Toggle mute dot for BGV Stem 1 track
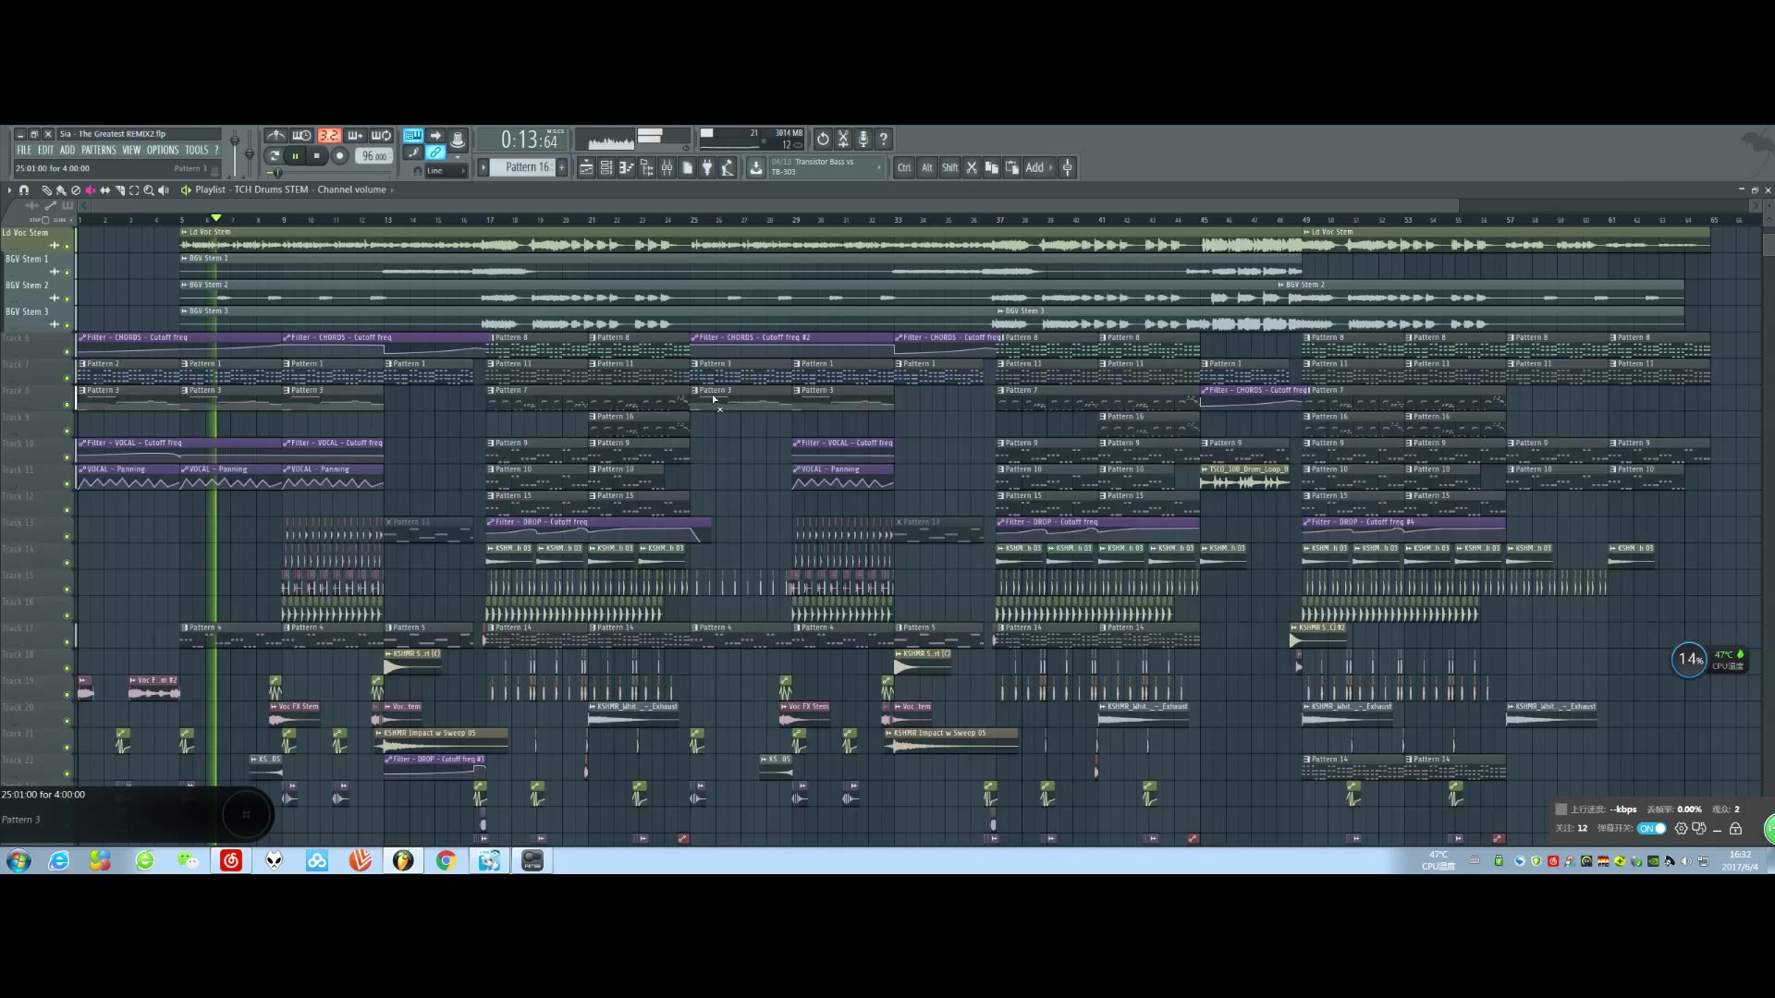1775x998 pixels. (x=67, y=273)
